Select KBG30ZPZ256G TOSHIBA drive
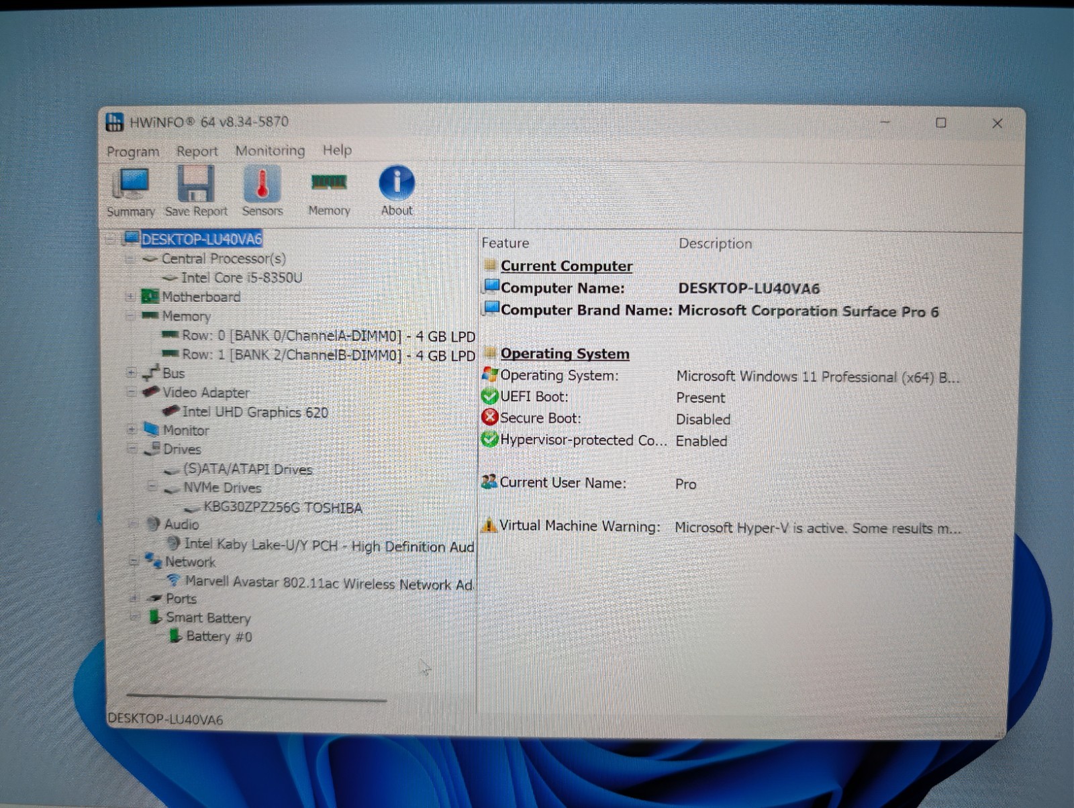Image resolution: width=1074 pixels, height=808 pixels. (x=283, y=507)
